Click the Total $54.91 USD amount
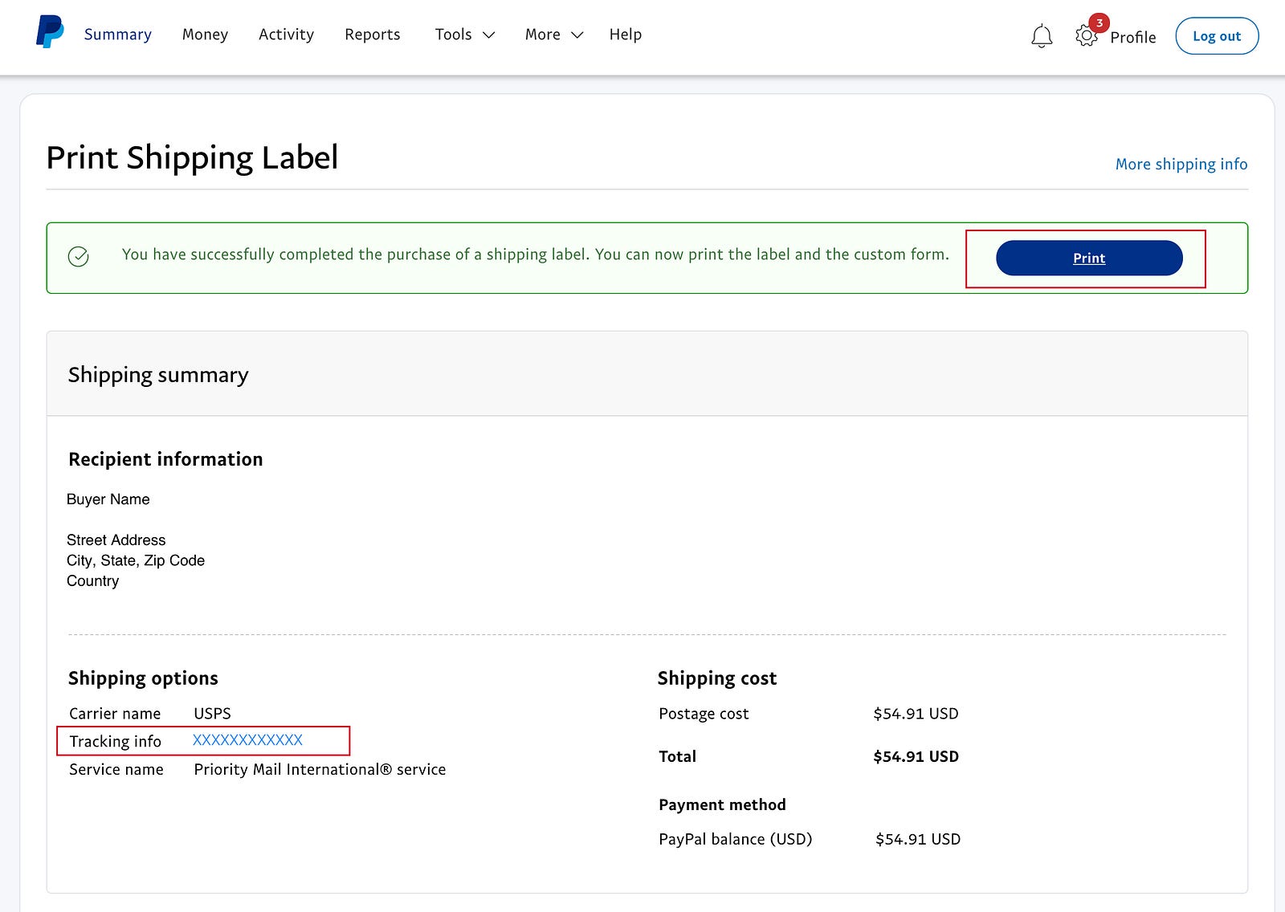Viewport: 1285px width, 912px height. 916,756
